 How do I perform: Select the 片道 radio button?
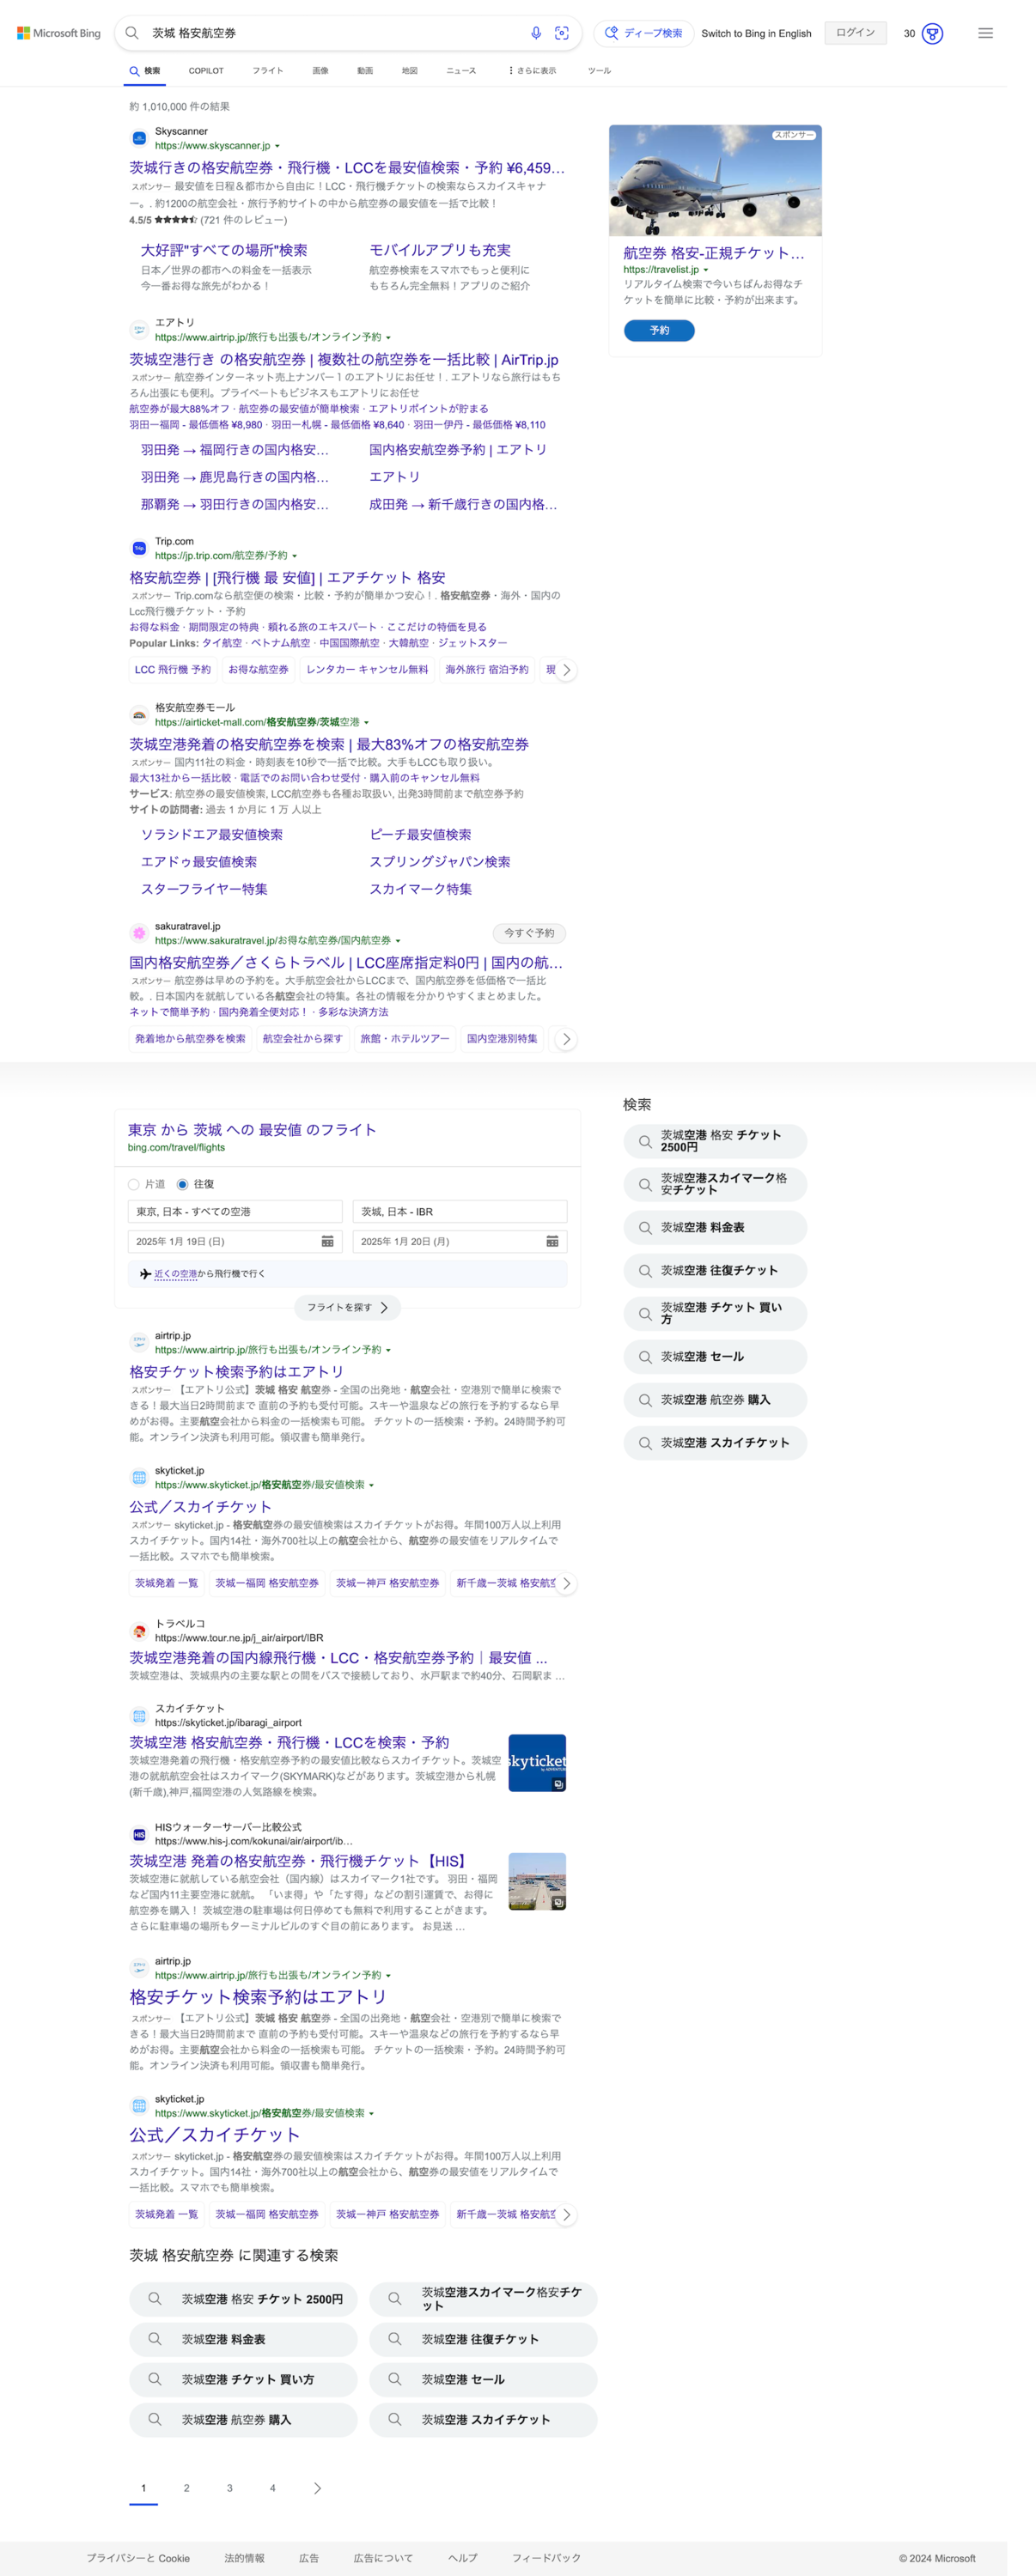click(x=134, y=1184)
